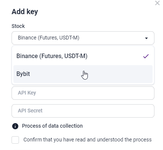This screenshot has width=163, height=150.
Task: Focus the API Secret input field
Action: 83,111
